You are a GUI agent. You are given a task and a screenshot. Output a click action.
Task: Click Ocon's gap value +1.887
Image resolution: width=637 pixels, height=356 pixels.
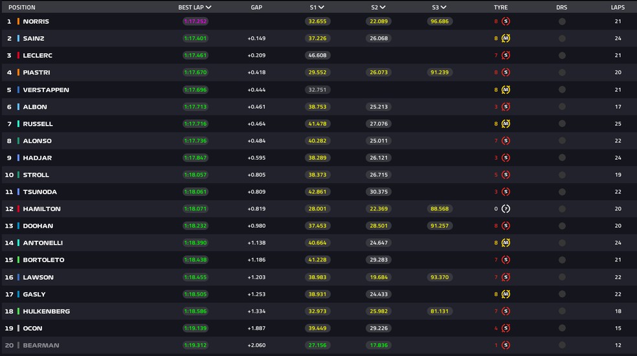pos(256,328)
